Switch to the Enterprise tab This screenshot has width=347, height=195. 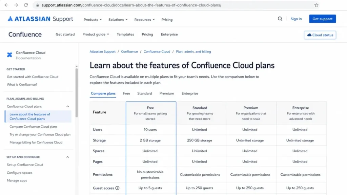click(x=190, y=93)
